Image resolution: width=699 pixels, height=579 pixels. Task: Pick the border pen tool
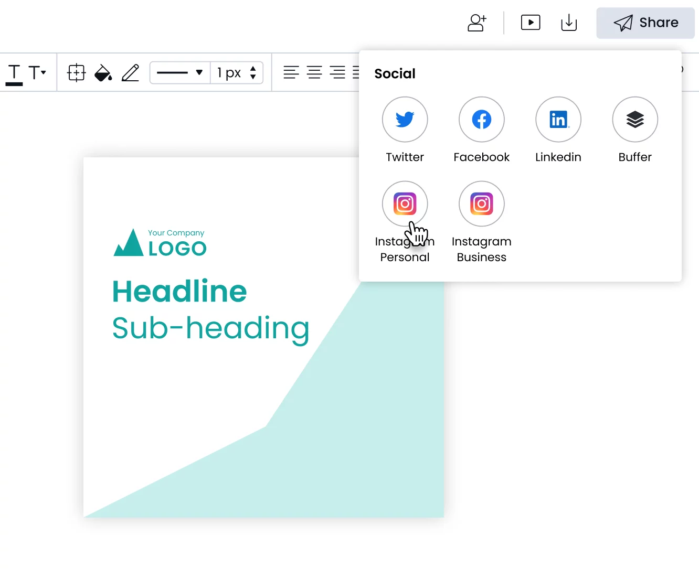(130, 73)
